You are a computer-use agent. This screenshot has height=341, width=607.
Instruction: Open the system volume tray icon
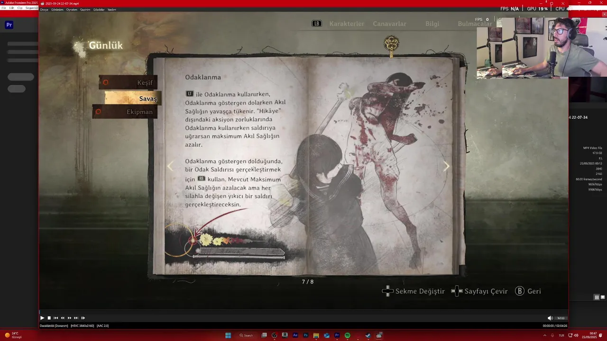[x=576, y=335]
